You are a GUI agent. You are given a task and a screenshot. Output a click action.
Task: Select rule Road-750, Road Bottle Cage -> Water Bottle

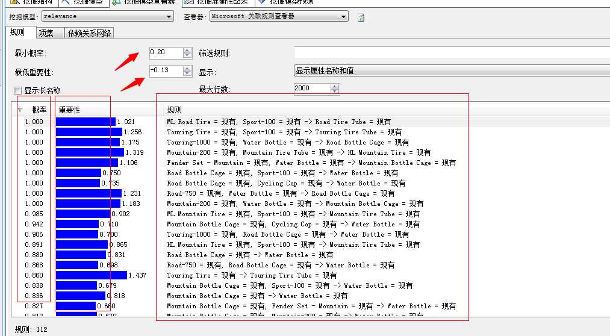pos(281,265)
